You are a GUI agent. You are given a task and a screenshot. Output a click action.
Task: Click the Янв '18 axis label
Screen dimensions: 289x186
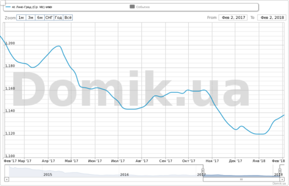(259, 161)
